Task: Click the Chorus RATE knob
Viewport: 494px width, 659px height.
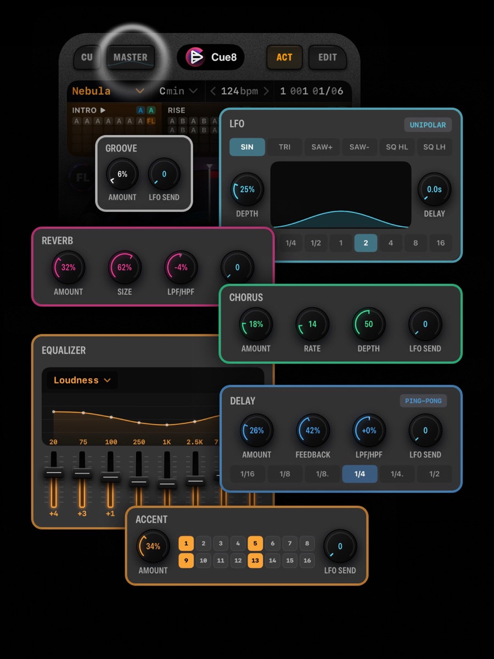Action: [x=312, y=325]
